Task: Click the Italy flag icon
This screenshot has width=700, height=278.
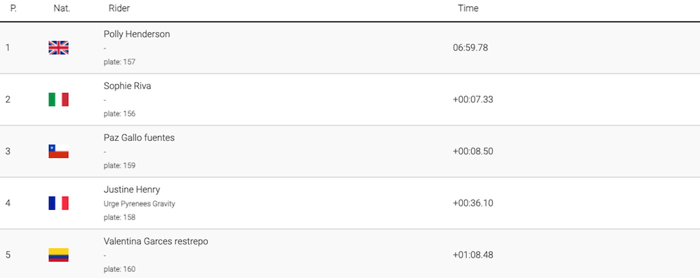Action: point(59,99)
